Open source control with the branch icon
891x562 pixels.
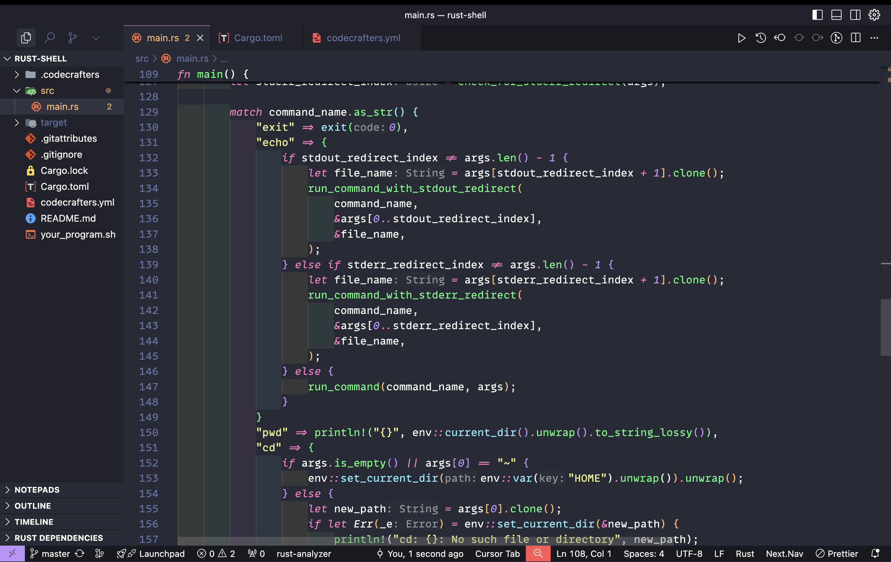coord(72,38)
